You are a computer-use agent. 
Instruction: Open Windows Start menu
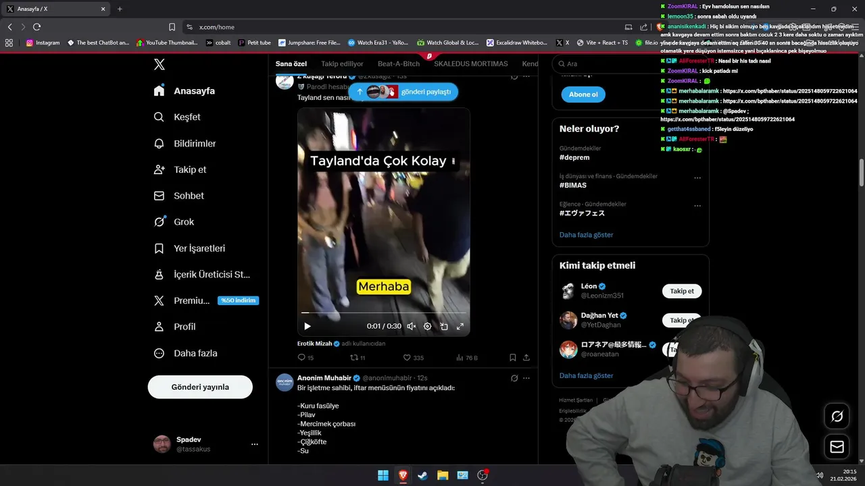[x=382, y=475]
